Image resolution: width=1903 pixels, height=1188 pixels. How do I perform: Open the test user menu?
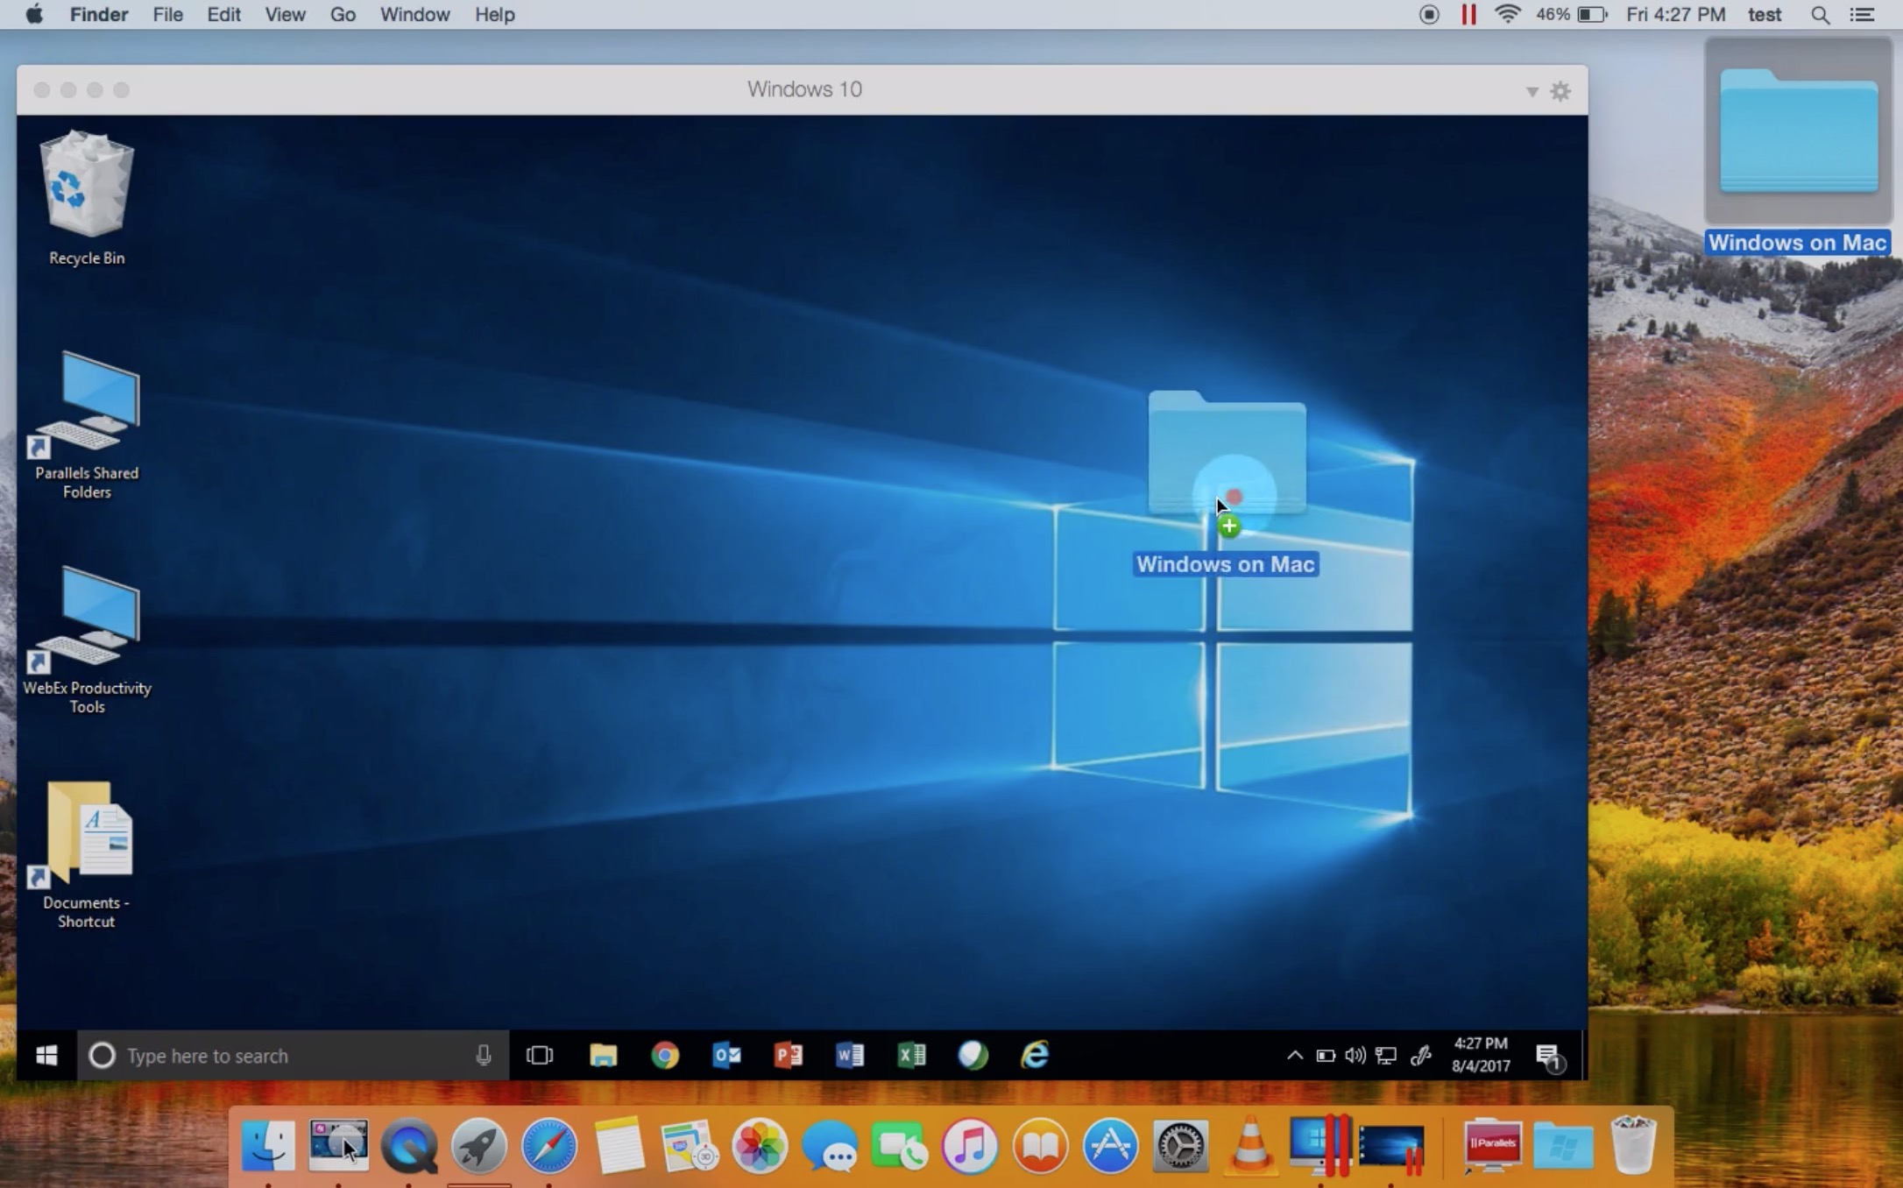[1764, 15]
